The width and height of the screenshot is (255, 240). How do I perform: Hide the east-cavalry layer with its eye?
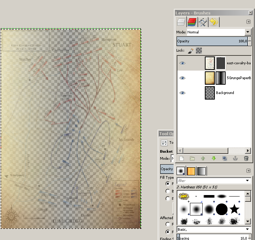[182, 63]
